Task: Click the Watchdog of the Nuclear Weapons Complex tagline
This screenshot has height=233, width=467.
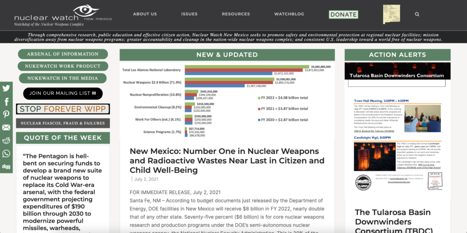Action: 49,24
